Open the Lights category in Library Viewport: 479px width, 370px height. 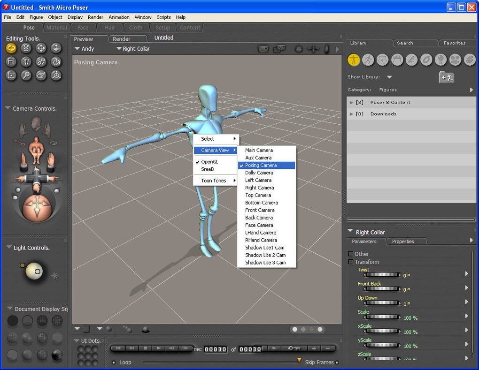click(x=440, y=60)
